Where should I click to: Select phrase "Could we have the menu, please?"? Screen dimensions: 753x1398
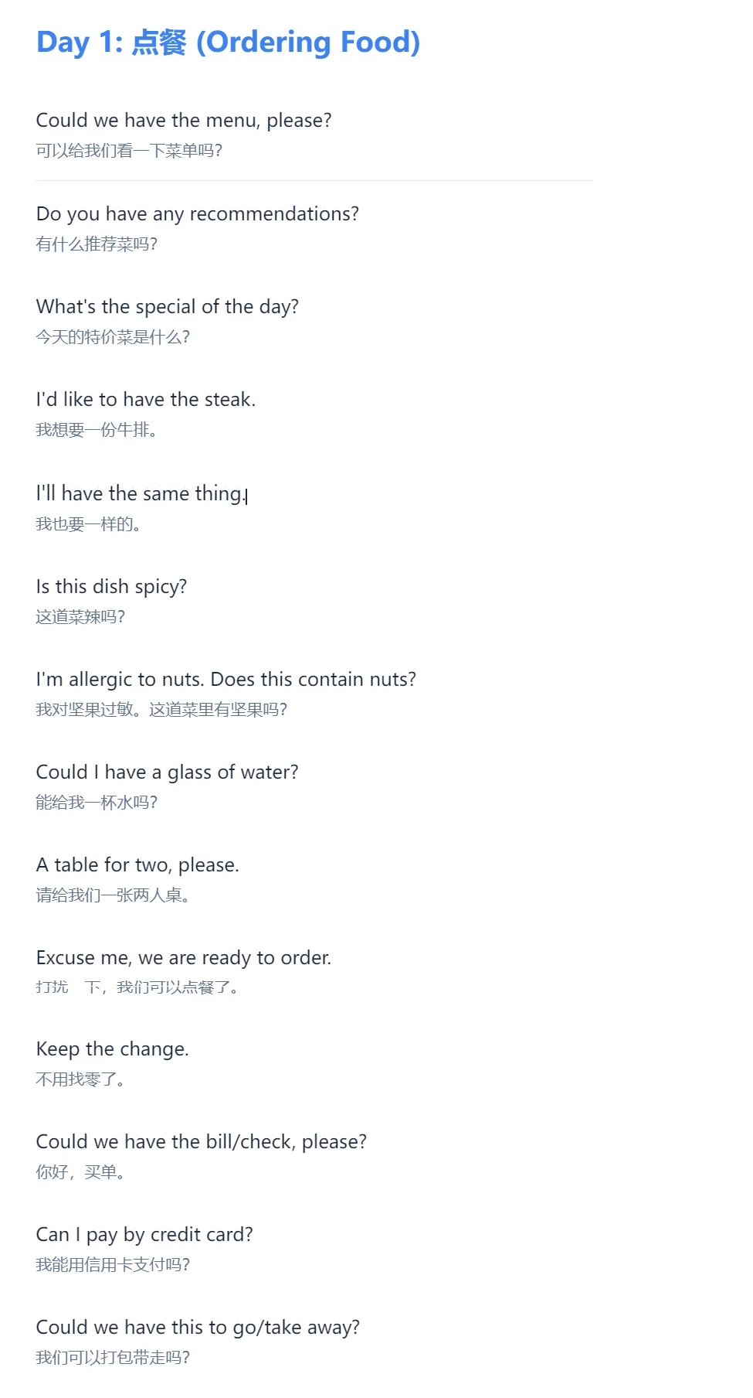pos(184,121)
